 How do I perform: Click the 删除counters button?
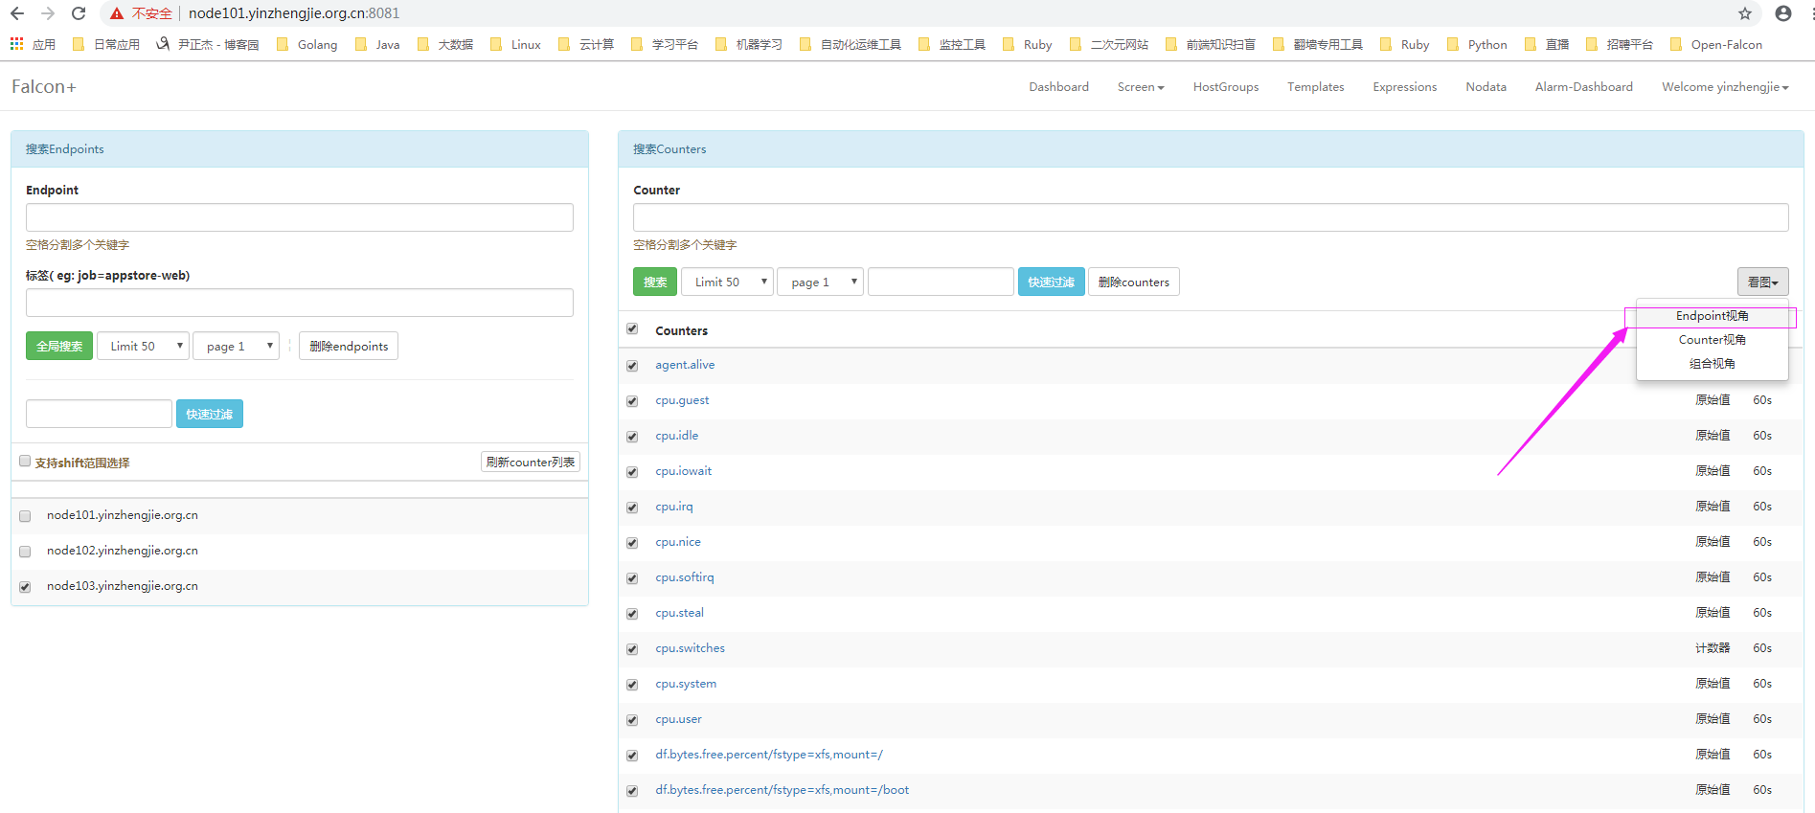1134,282
